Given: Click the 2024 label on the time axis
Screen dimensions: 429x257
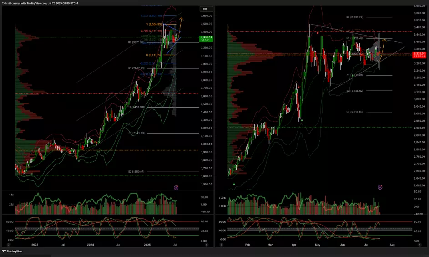Looking at the screenshot, I should [91, 245].
